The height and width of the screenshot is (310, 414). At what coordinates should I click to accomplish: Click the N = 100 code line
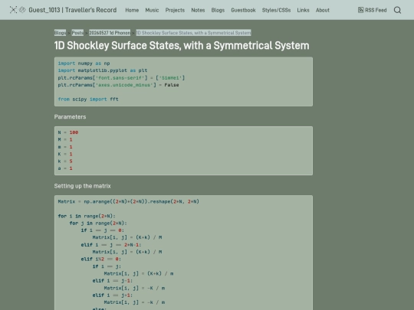pos(68,132)
